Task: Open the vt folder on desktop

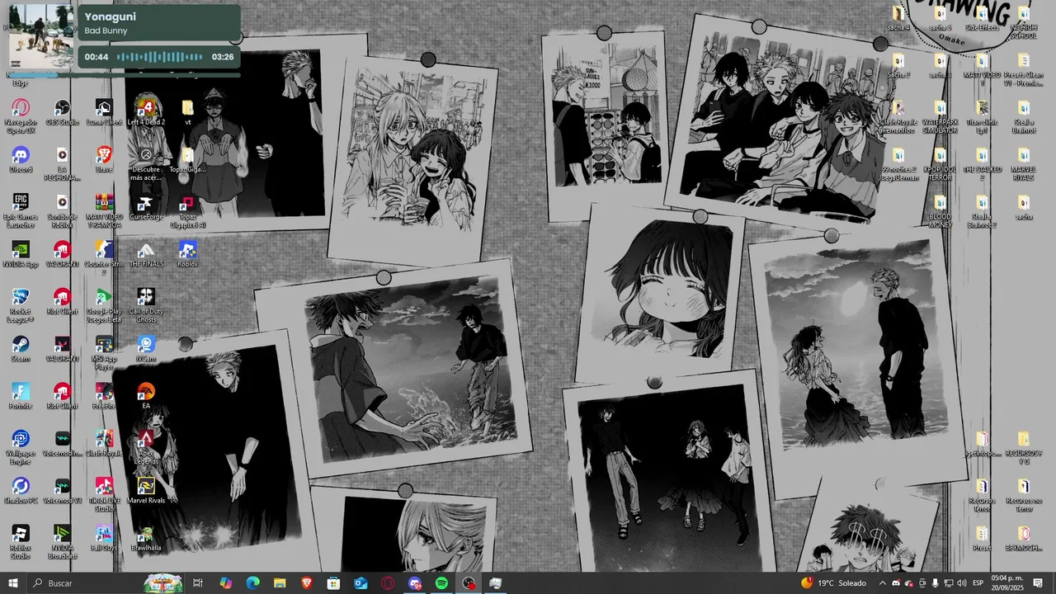Action: (187, 113)
